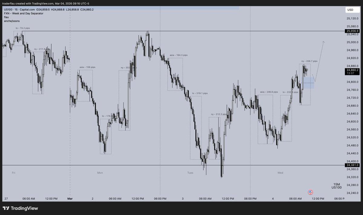
Task: Click the flau indicator legend
Action: pyautogui.click(x=6, y=17)
